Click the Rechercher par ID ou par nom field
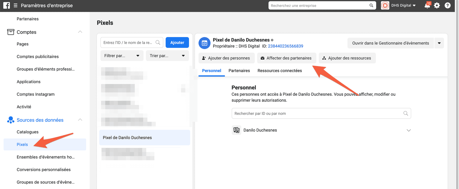 321,113
